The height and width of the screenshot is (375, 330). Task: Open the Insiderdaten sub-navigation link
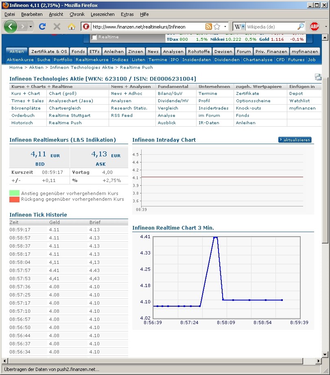(x=197, y=59)
